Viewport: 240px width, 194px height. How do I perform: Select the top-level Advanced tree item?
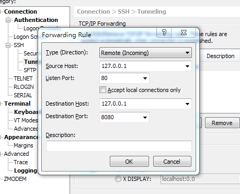point(17,154)
